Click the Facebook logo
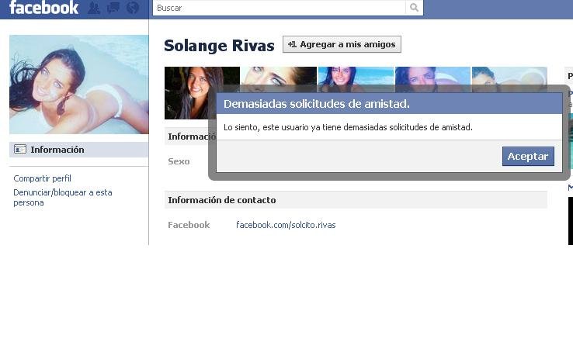The width and height of the screenshot is (573, 349). click(43, 8)
